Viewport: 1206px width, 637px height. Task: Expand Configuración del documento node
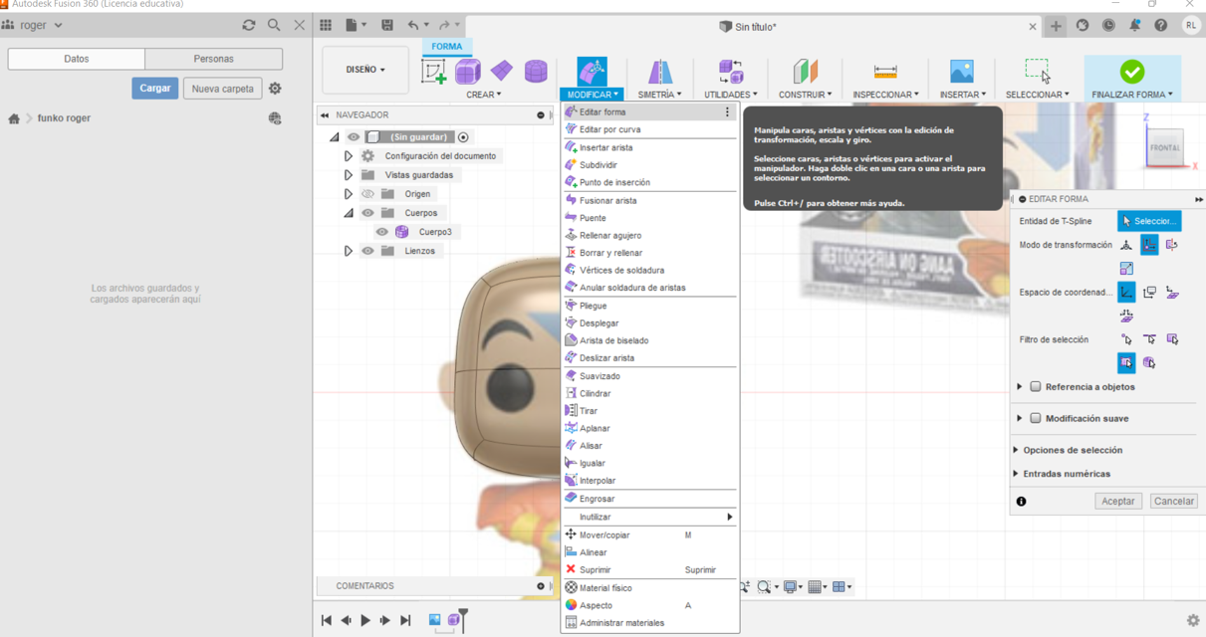tap(349, 156)
